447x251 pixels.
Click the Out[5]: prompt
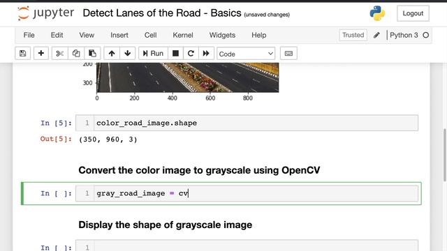pyautogui.click(x=56, y=139)
